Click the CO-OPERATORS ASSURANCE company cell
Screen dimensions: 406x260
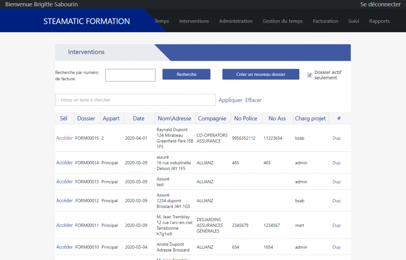pos(212,138)
